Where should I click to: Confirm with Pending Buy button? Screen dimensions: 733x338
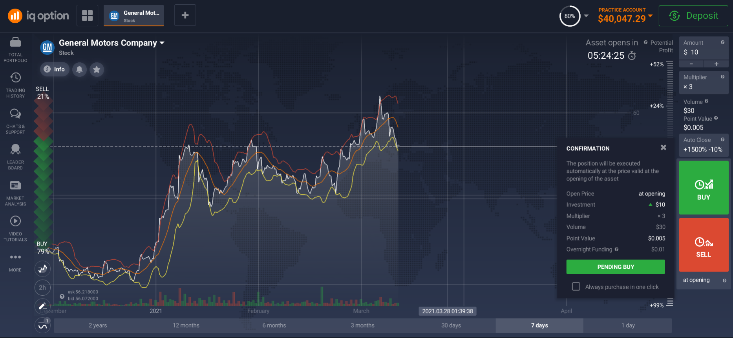click(616, 267)
